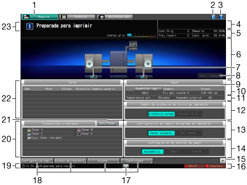This screenshot has height=185, width=247.
Task: Click the Cuerpo prin. level gauge
Action: click(141, 35)
